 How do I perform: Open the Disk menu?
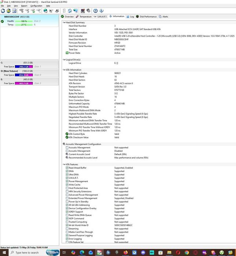(9, 6)
